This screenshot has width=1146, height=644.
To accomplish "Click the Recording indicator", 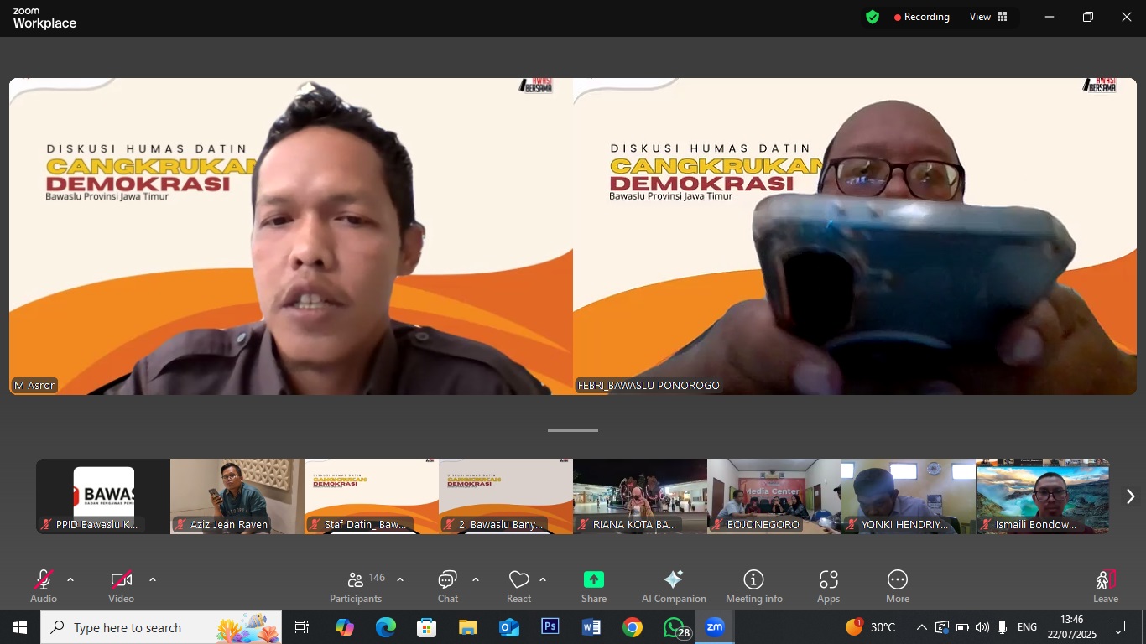I will (922, 17).
